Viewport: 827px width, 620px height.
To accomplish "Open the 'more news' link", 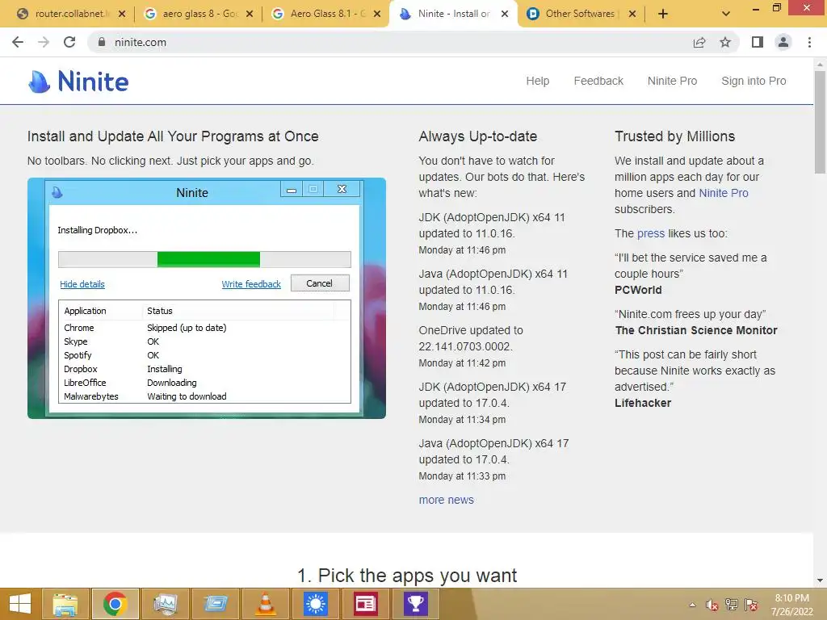I will pos(446,500).
